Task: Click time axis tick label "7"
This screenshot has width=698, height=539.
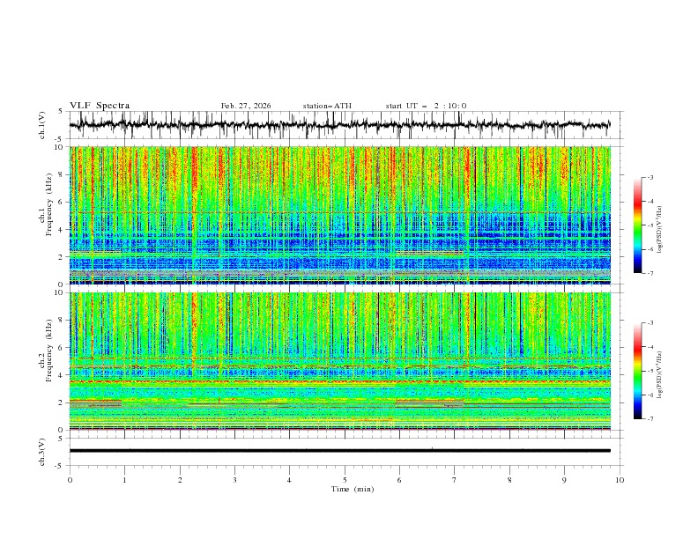Action: pos(455,480)
